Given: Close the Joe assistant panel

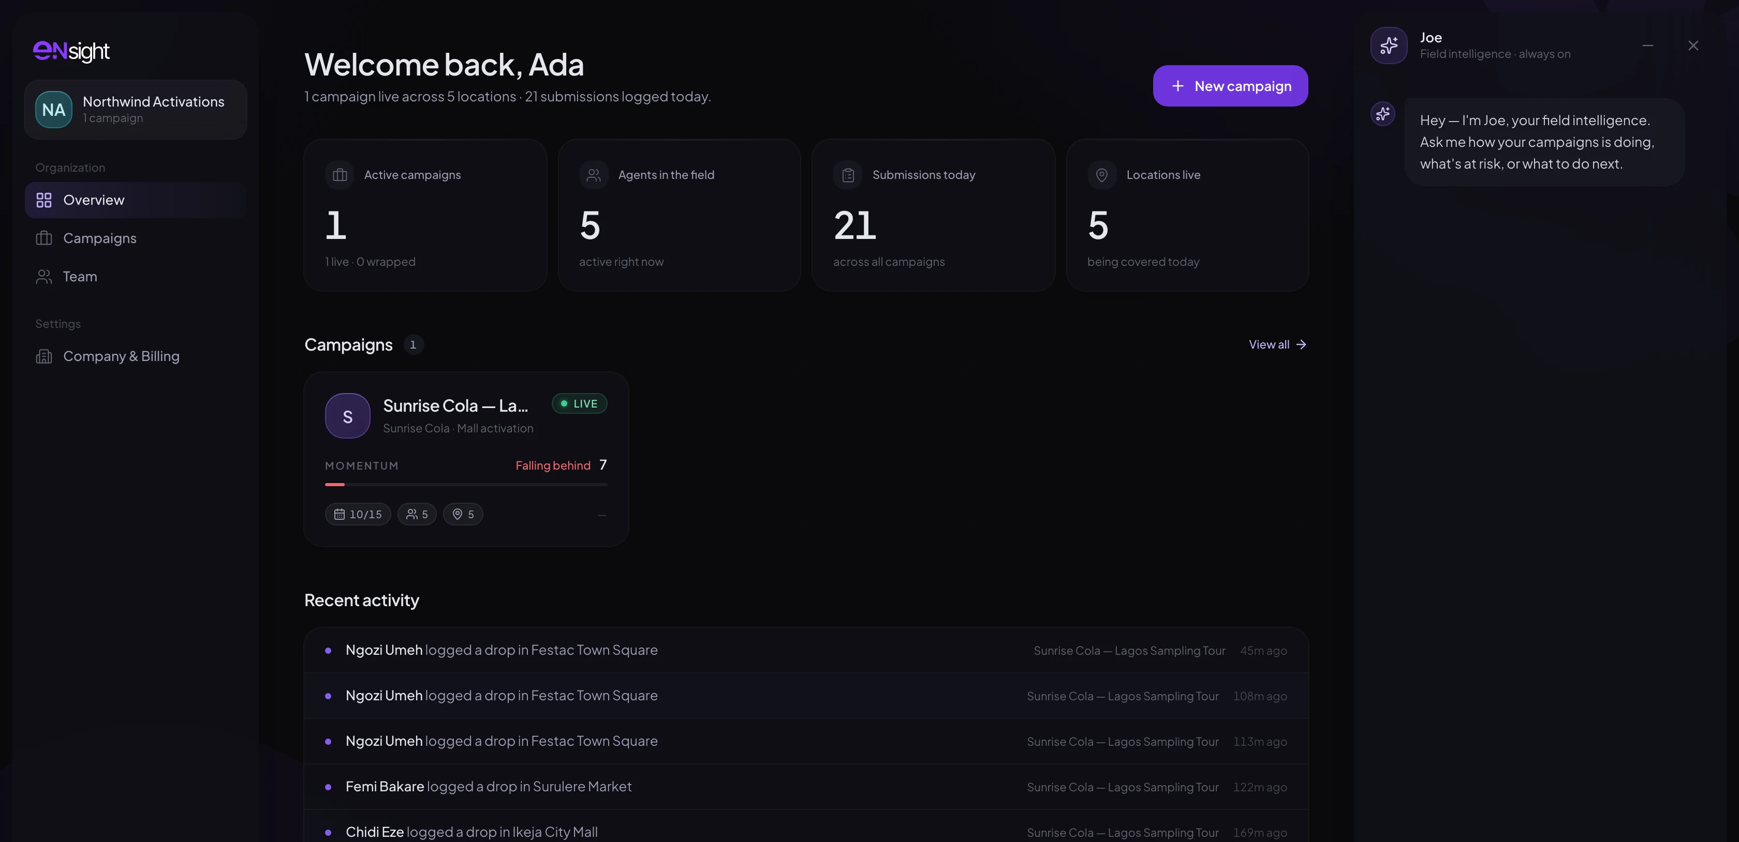Looking at the screenshot, I should [x=1693, y=45].
